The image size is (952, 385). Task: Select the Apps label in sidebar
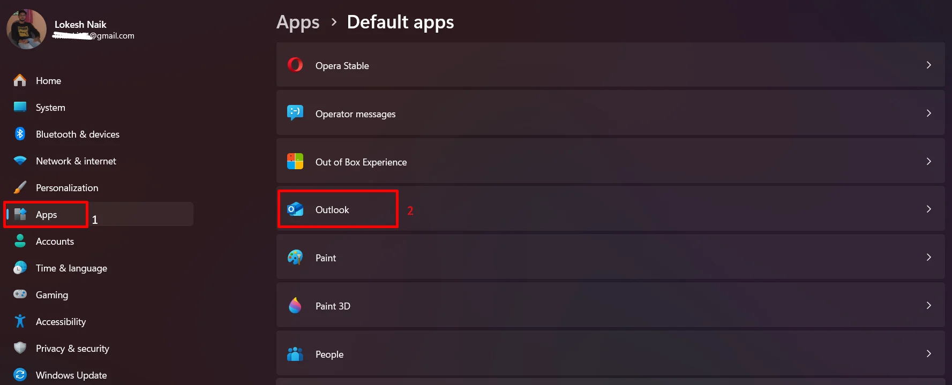(x=46, y=215)
